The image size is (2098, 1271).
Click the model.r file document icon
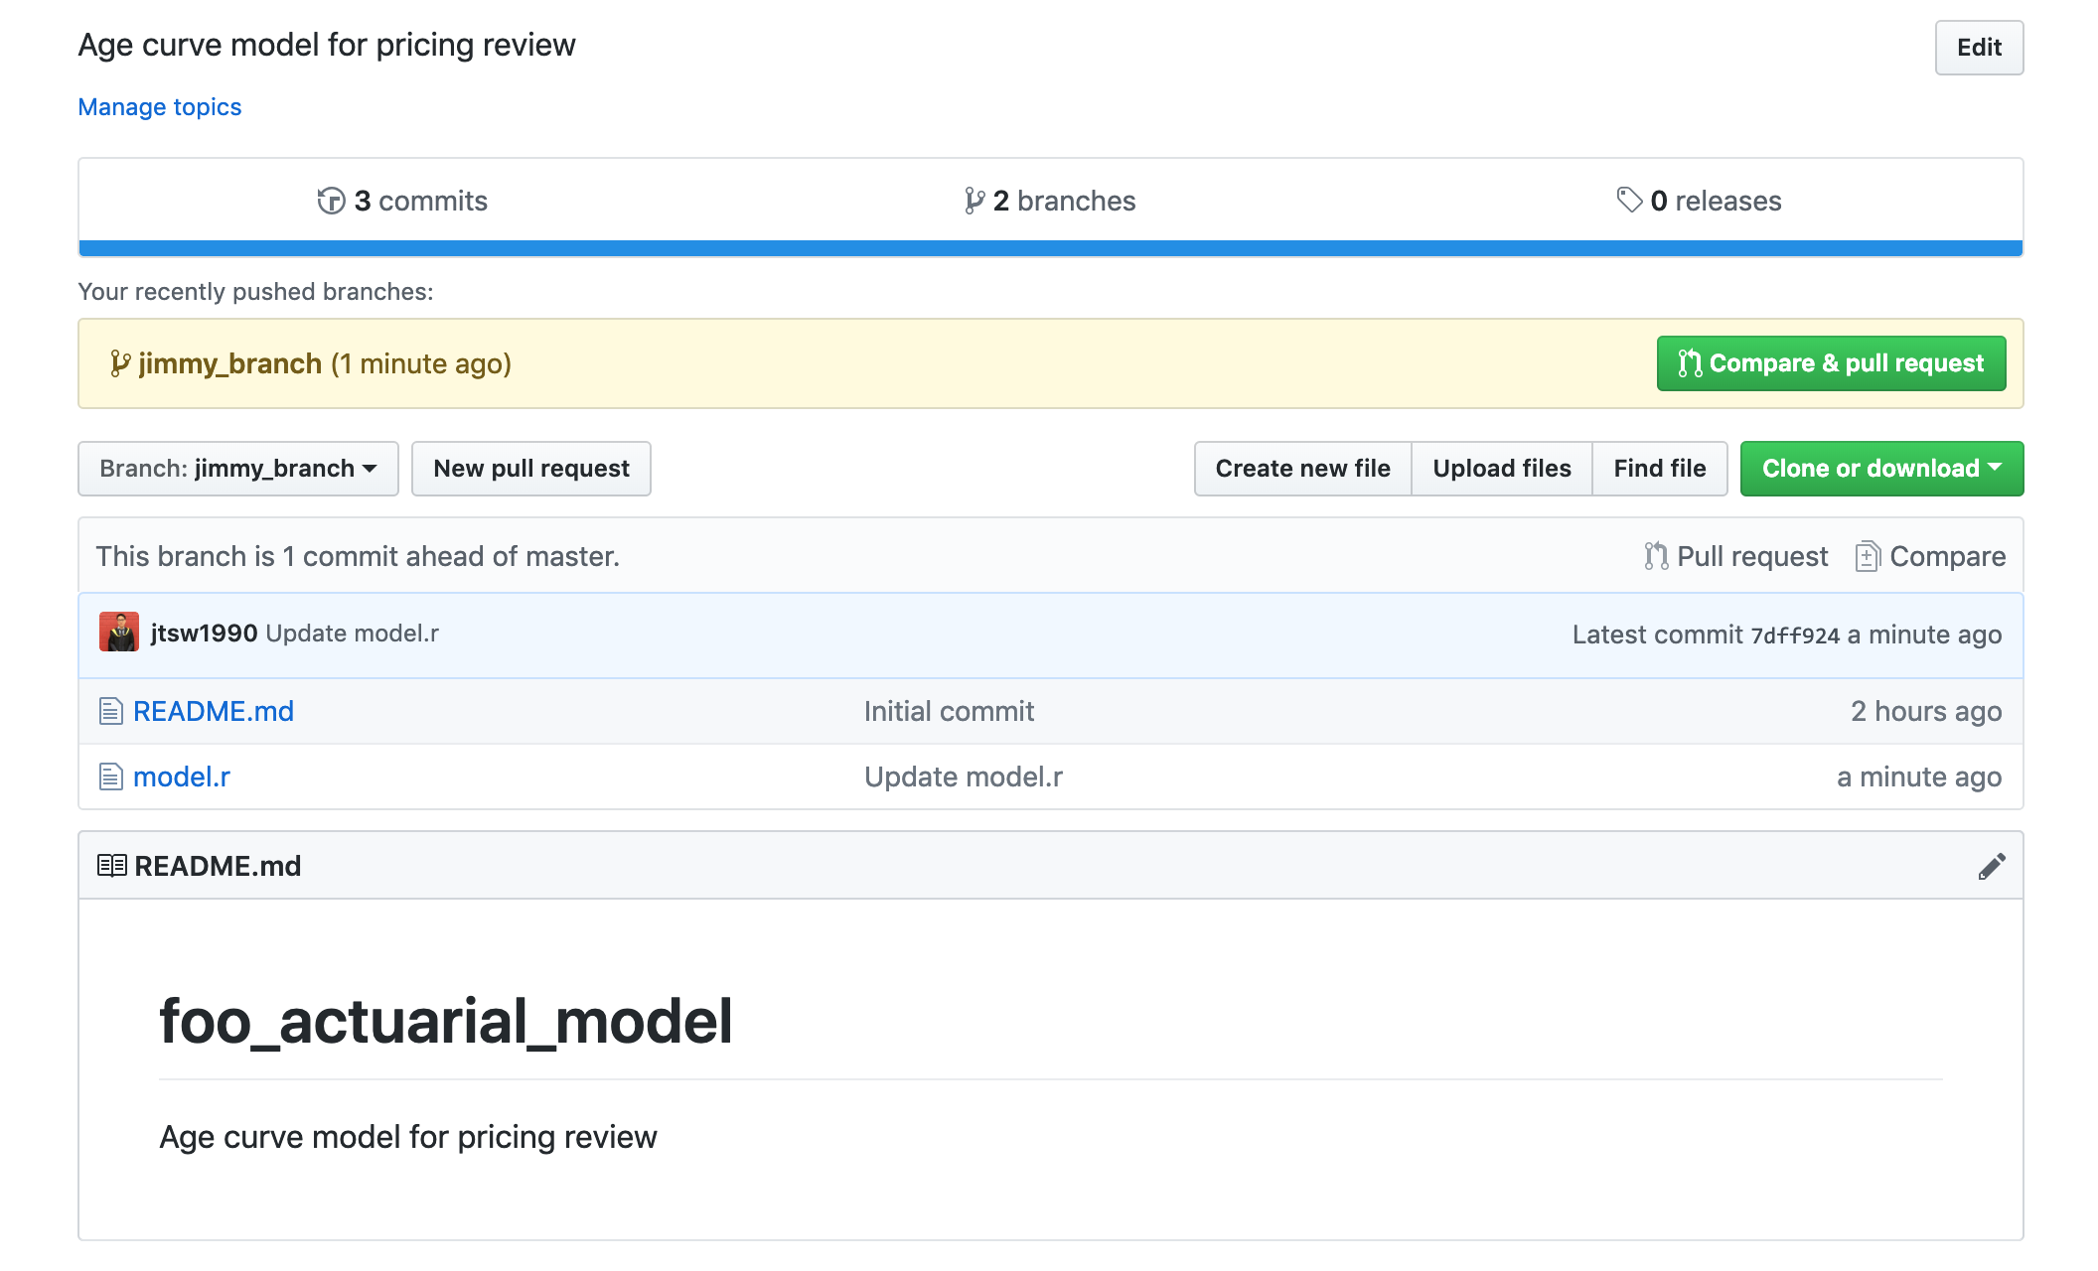pyautogui.click(x=111, y=777)
